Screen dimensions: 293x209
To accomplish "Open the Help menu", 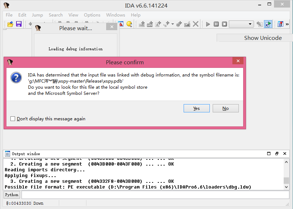I will 136,15.
